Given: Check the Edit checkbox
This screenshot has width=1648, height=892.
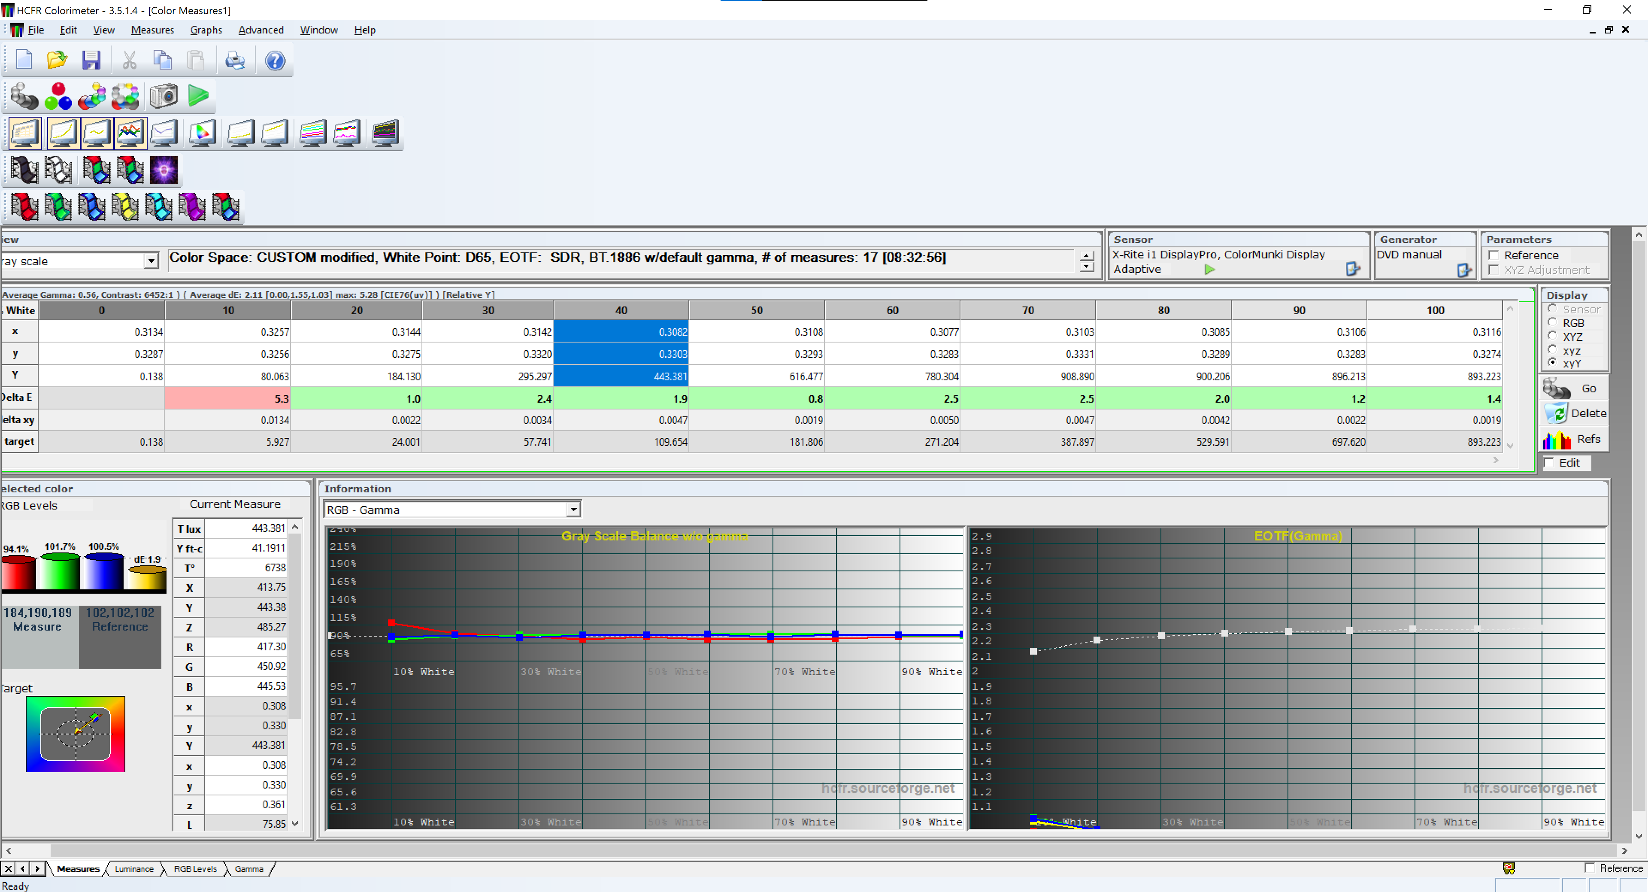Looking at the screenshot, I should point(1549,463).
